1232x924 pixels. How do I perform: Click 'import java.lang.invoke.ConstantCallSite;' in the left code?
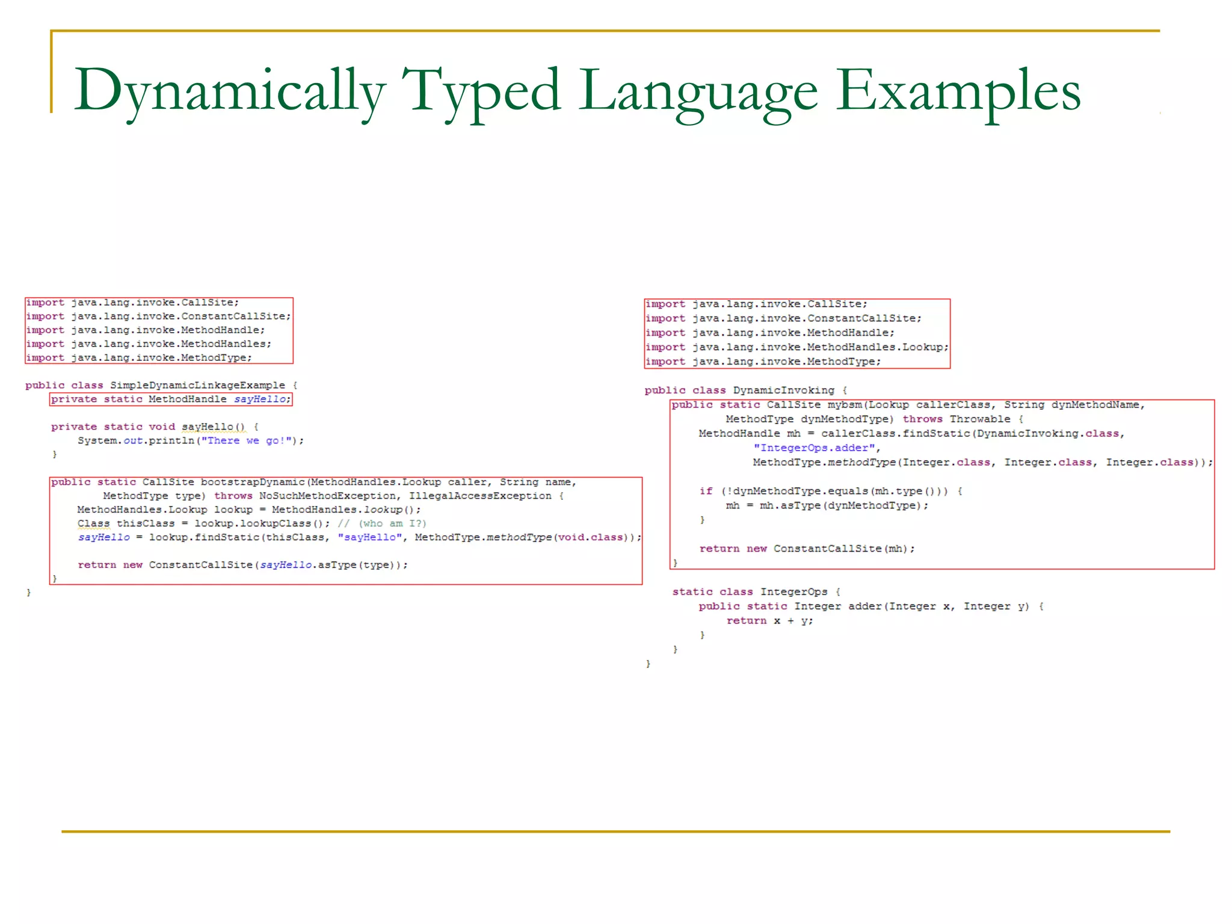coord(159,316)
